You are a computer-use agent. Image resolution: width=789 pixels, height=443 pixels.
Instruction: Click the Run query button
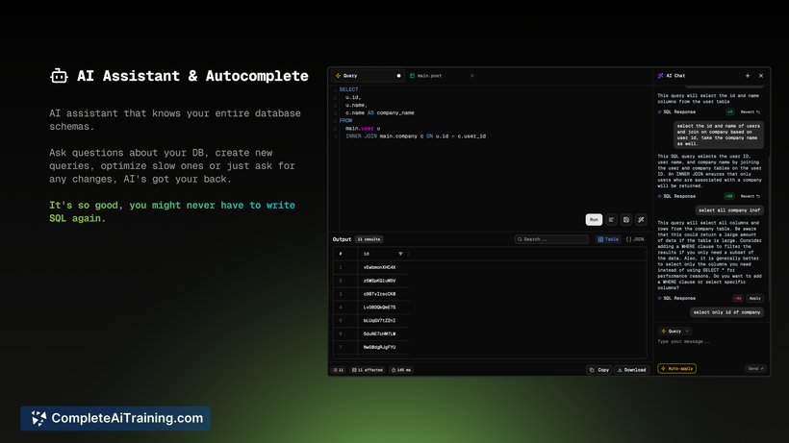(x=594, y=219)
